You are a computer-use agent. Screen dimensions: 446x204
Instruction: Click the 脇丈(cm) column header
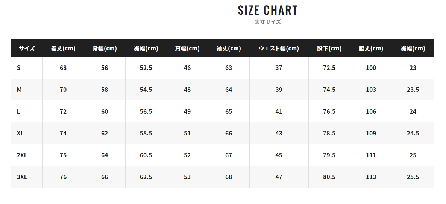(371, 48)
